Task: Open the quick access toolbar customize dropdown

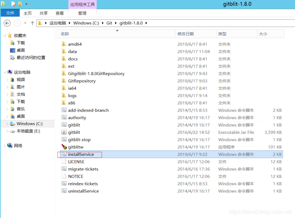Action: pyautogui.click(x=27, y=4)
